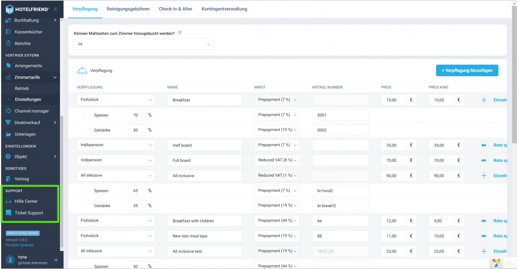Open Prepayment (19 %) dropdown beside 0002
This screenshot has height=269, width=517.
point(277,130)
